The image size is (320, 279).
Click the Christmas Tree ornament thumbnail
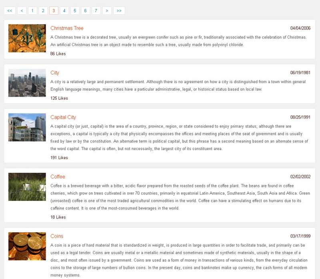(27, 38)
